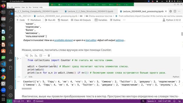Click Run All in notebook toolbar
The image size is (183, 103).
50,20
